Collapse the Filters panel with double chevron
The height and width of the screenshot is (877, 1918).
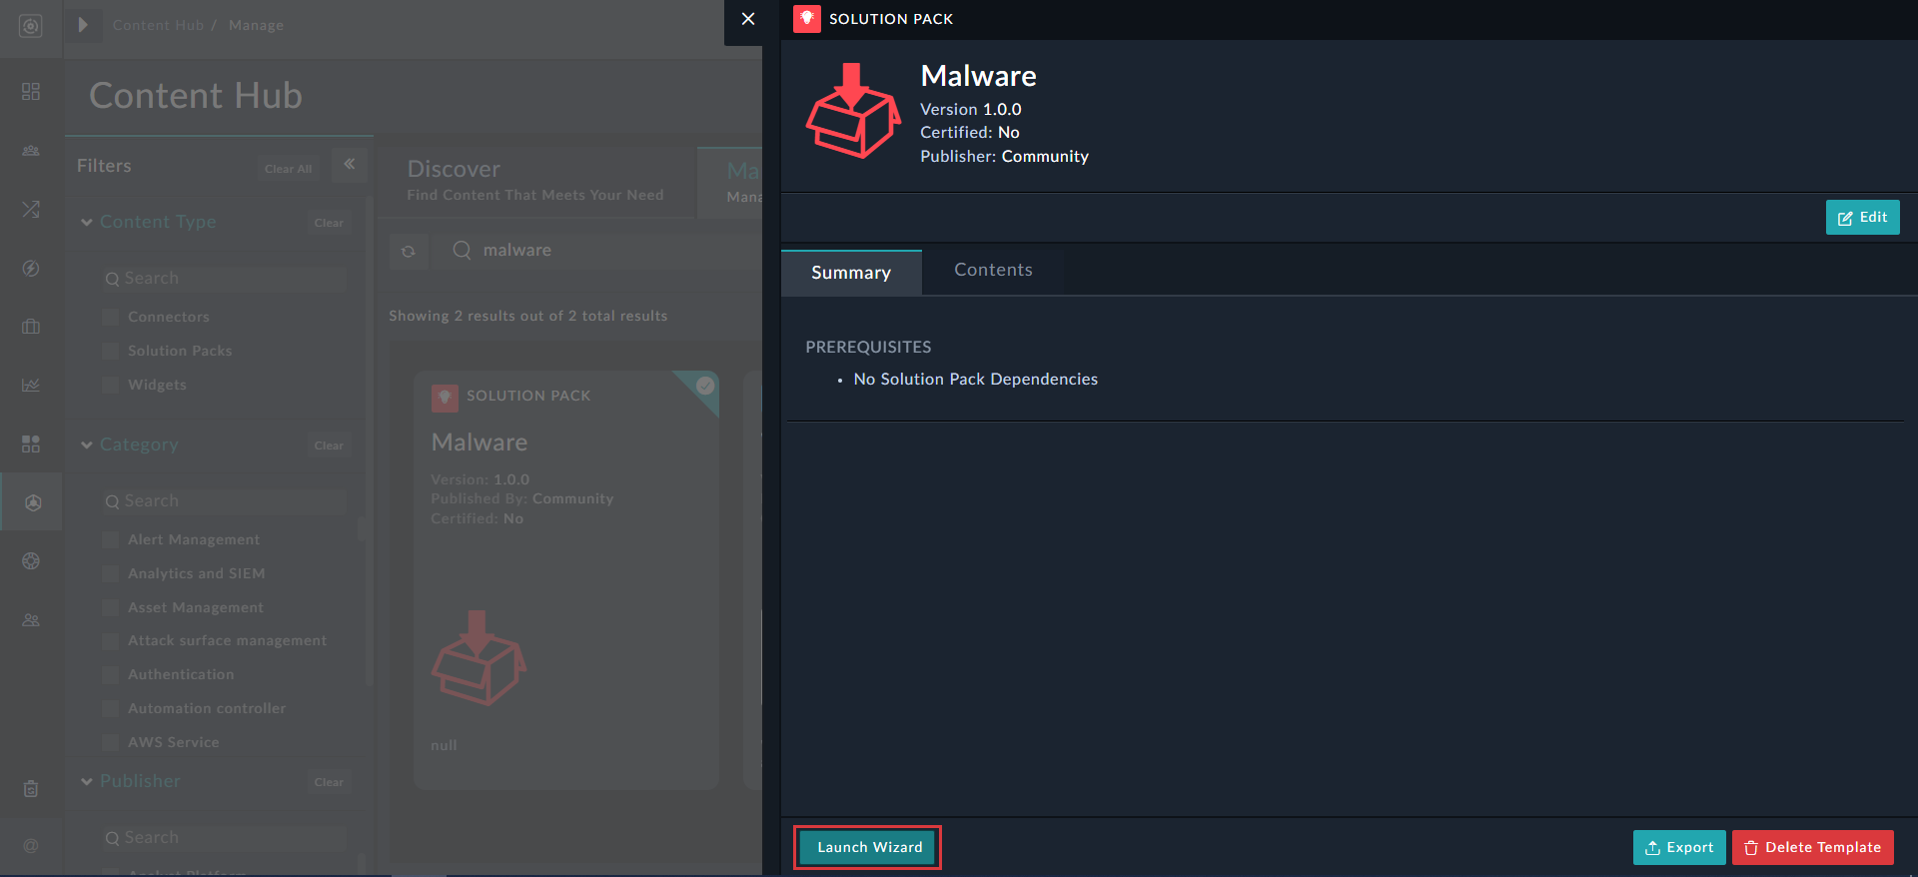click(x=350, y=164)
